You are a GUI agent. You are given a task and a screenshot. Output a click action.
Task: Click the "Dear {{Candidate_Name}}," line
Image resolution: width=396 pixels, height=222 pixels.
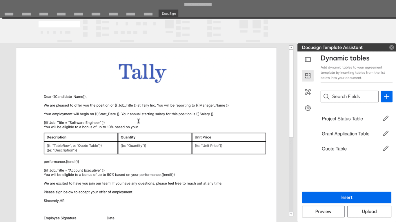click(65, 97)
